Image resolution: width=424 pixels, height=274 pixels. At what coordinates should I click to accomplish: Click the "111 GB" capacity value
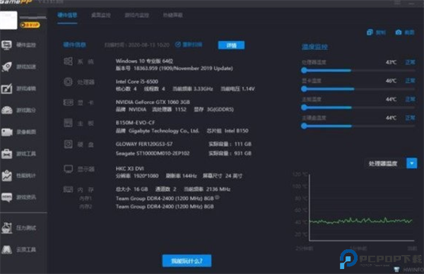(x=243, y=144)
